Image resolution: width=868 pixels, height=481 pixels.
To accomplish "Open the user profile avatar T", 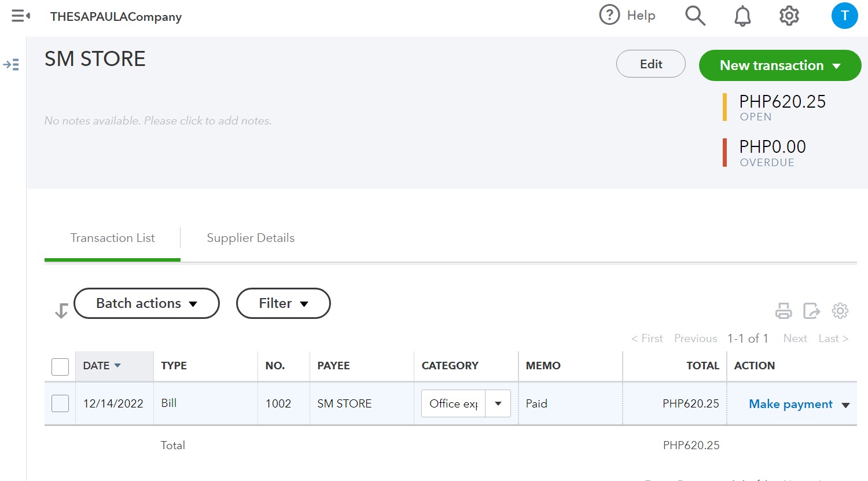I will (x=844, y=16).
